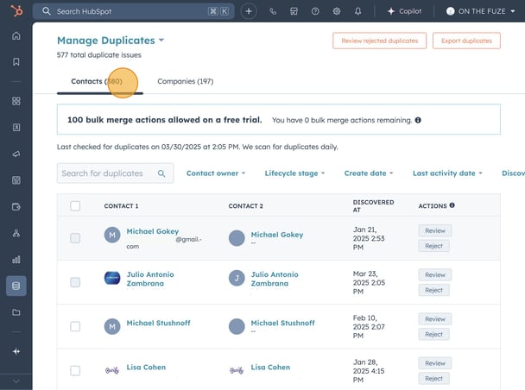The image size is (525, 390).
Task: Click the Search for duplicates field
Action: (115, 173)
